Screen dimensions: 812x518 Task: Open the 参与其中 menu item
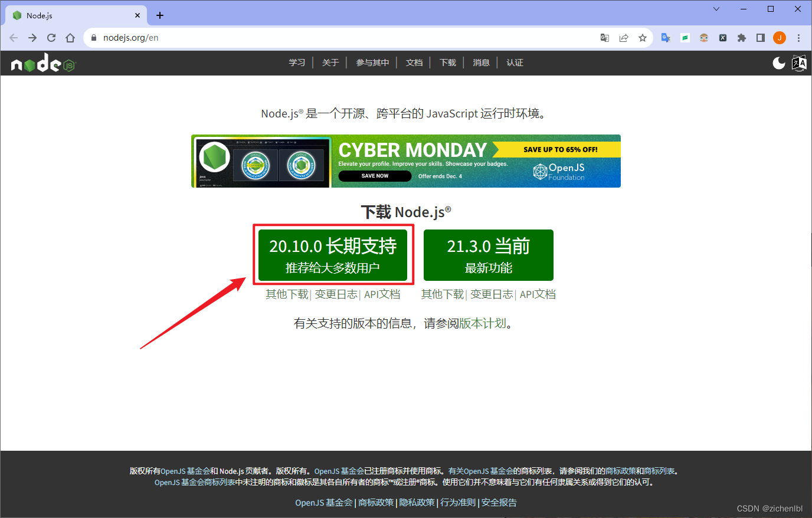click(372, 63)
